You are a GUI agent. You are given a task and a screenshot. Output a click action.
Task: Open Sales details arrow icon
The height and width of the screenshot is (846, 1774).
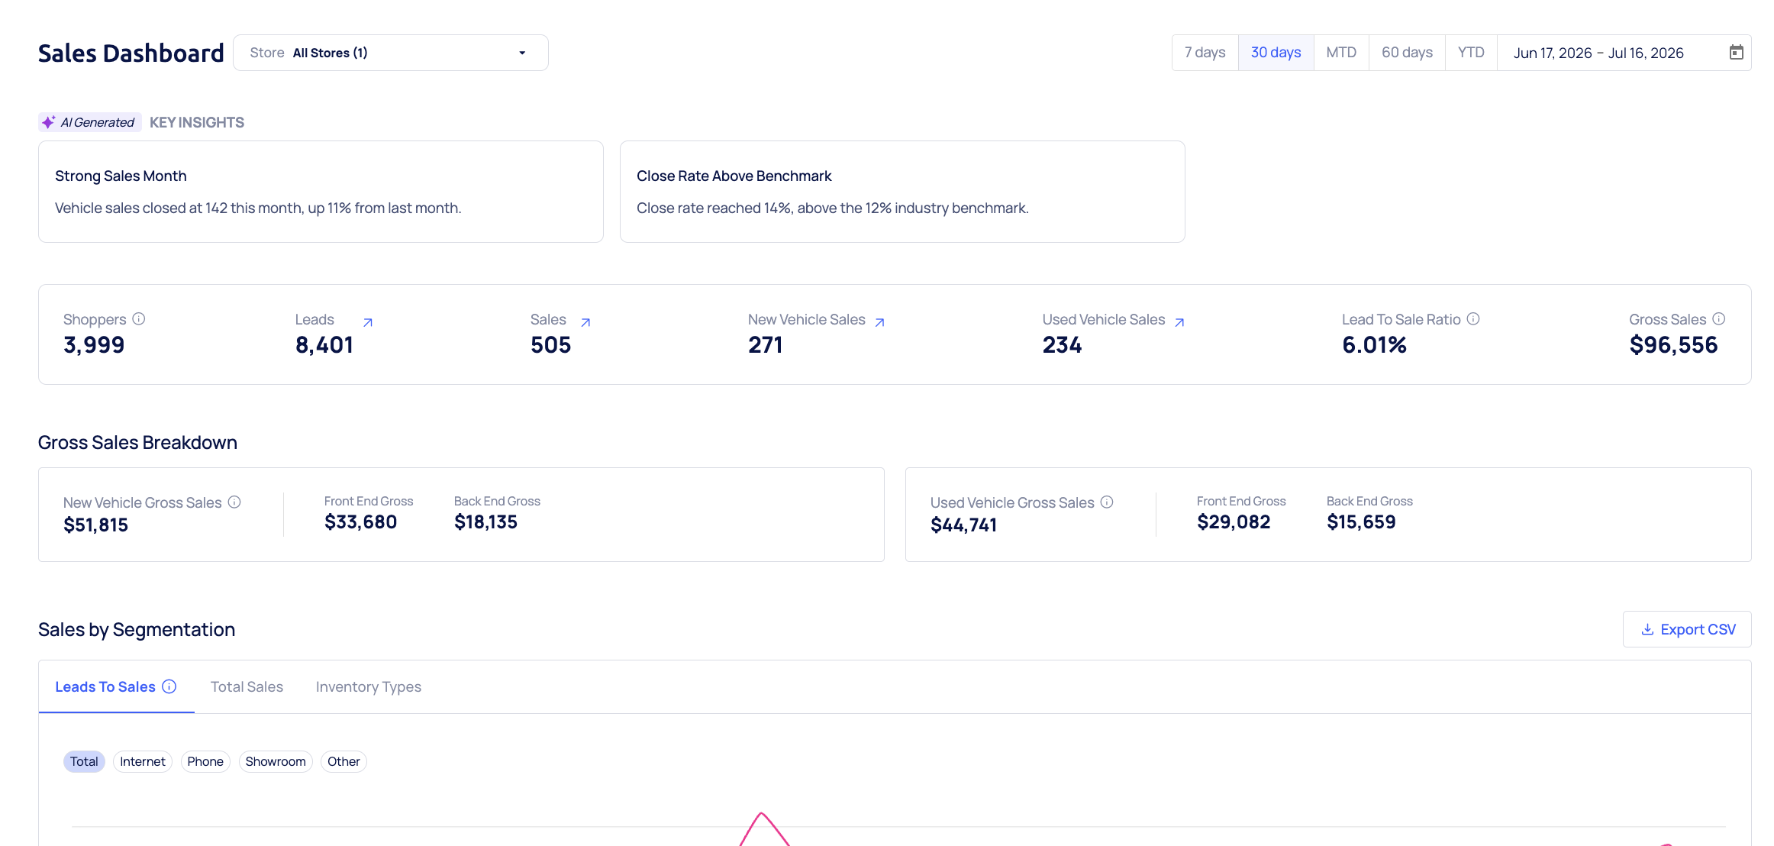(585, 322)
